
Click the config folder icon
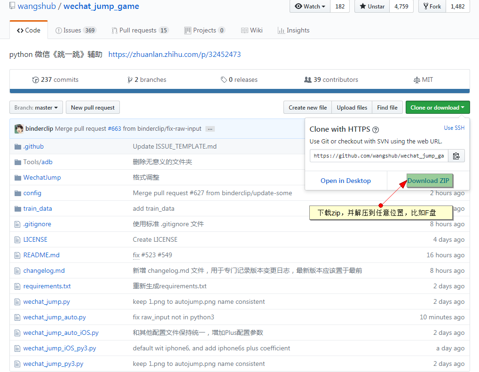click(x=18, y=193)
